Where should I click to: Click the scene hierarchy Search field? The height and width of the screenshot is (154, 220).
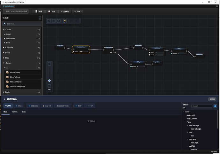coord(202,106)
